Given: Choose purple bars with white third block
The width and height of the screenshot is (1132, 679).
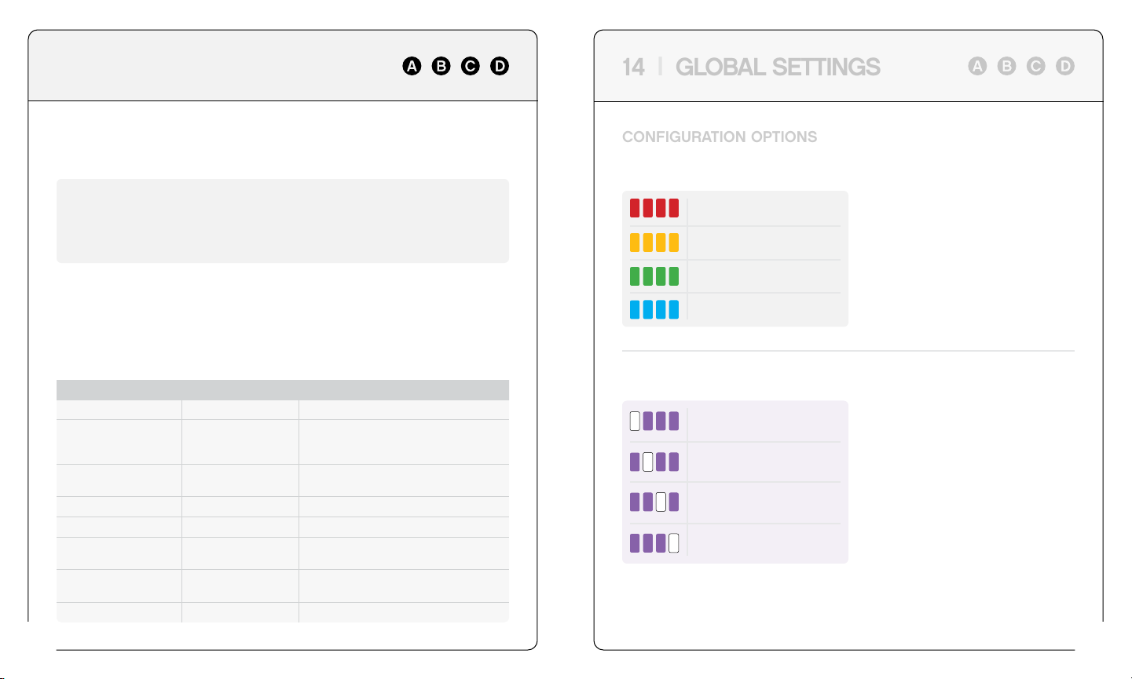Looking at the screenshot, I should click(x=654, y=502).
